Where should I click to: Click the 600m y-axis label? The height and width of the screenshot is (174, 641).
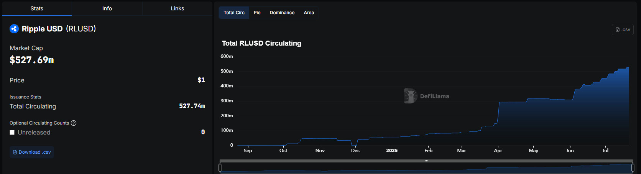click(227, 56)
